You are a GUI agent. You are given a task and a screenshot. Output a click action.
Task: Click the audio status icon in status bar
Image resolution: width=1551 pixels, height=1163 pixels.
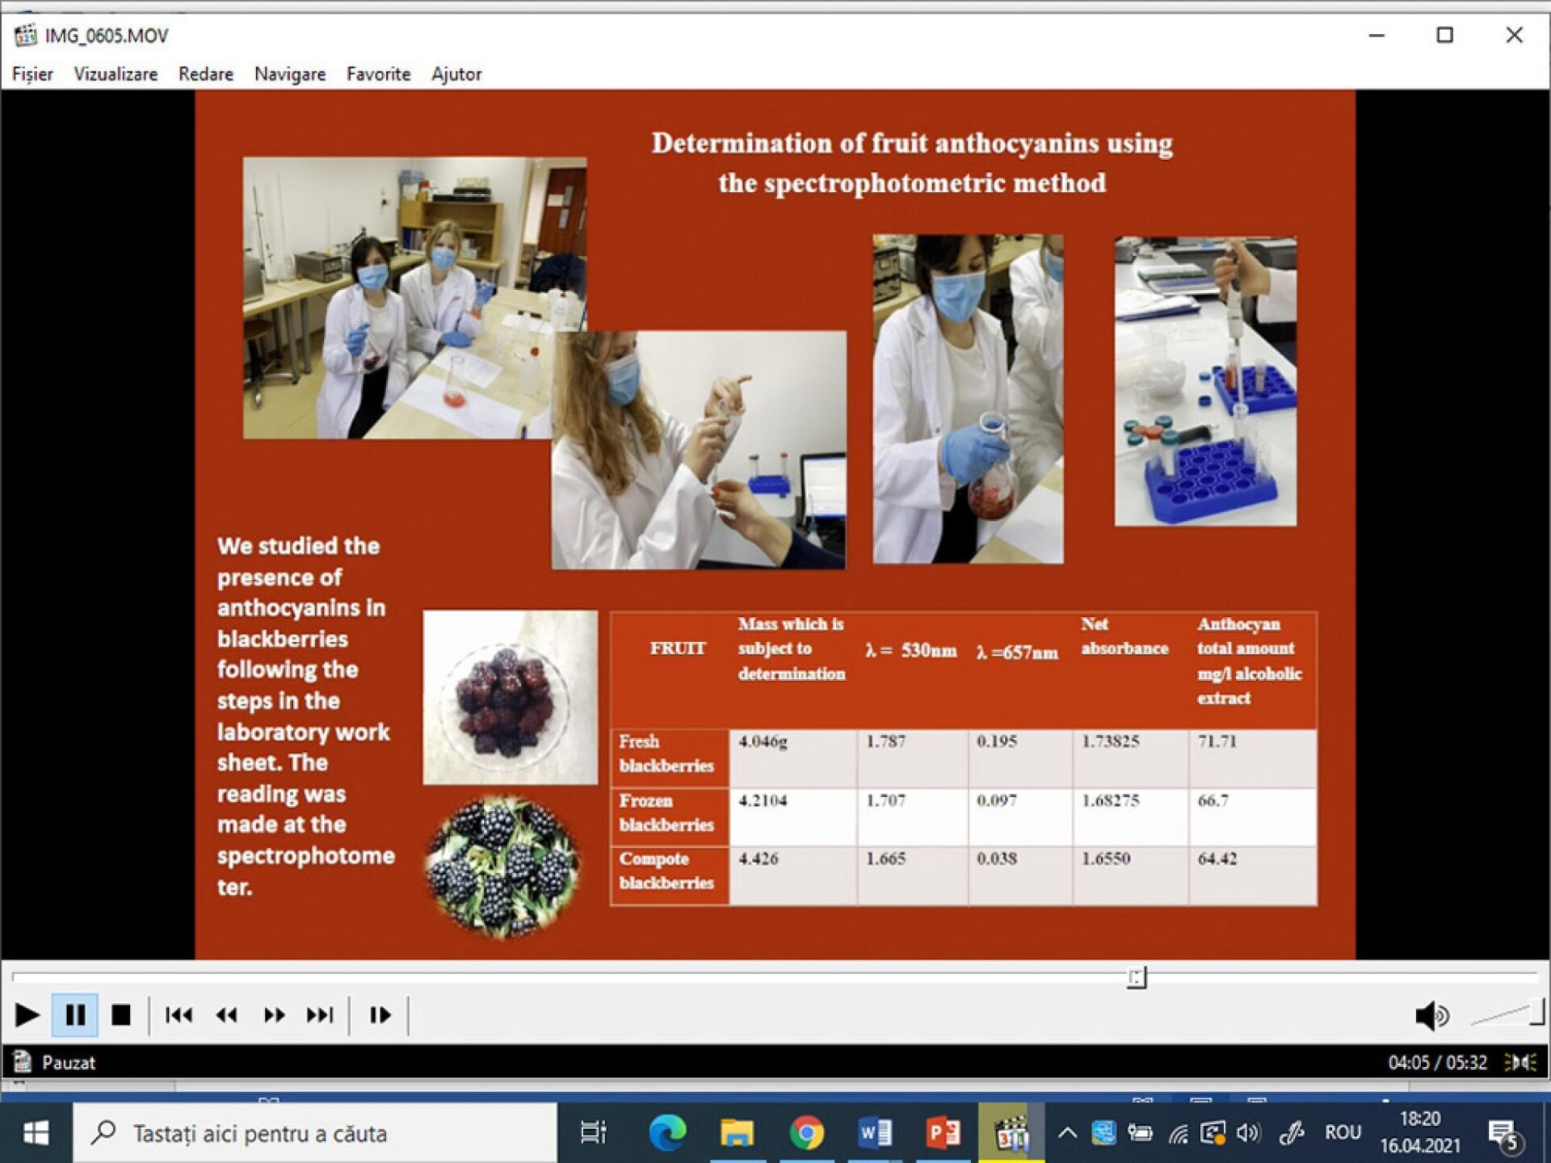tap(1520, 1062)
